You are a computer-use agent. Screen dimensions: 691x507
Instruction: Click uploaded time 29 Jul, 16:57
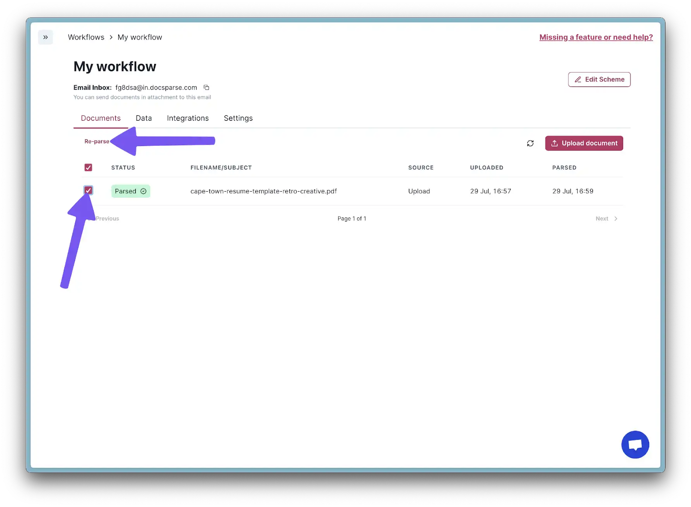coord(491,191)
